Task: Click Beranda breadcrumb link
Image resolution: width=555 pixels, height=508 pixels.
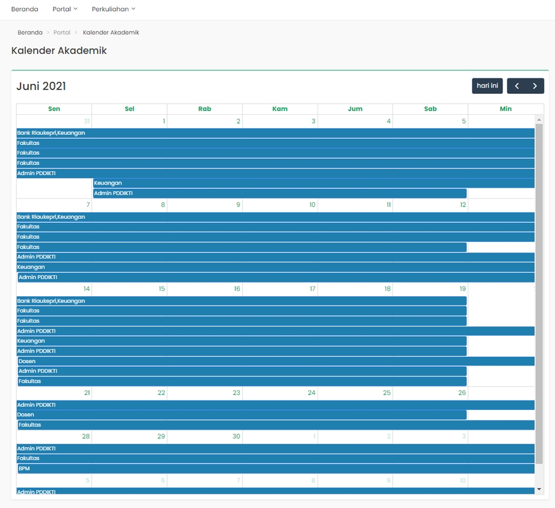Action: pos(30,32)
